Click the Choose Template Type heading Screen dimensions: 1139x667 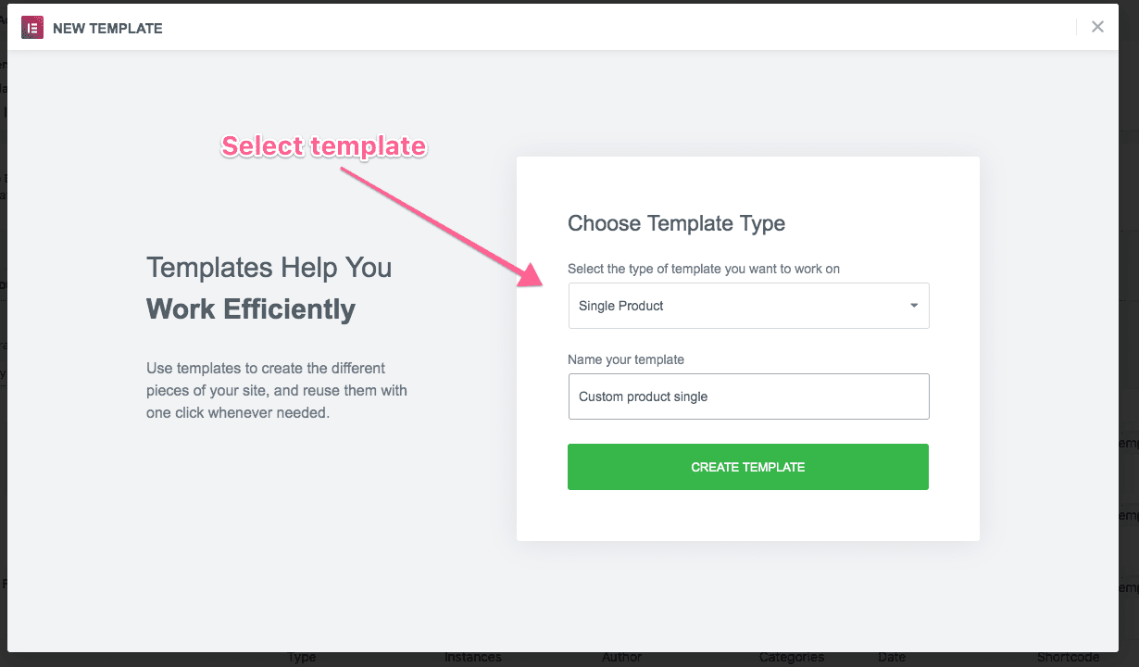676,223
